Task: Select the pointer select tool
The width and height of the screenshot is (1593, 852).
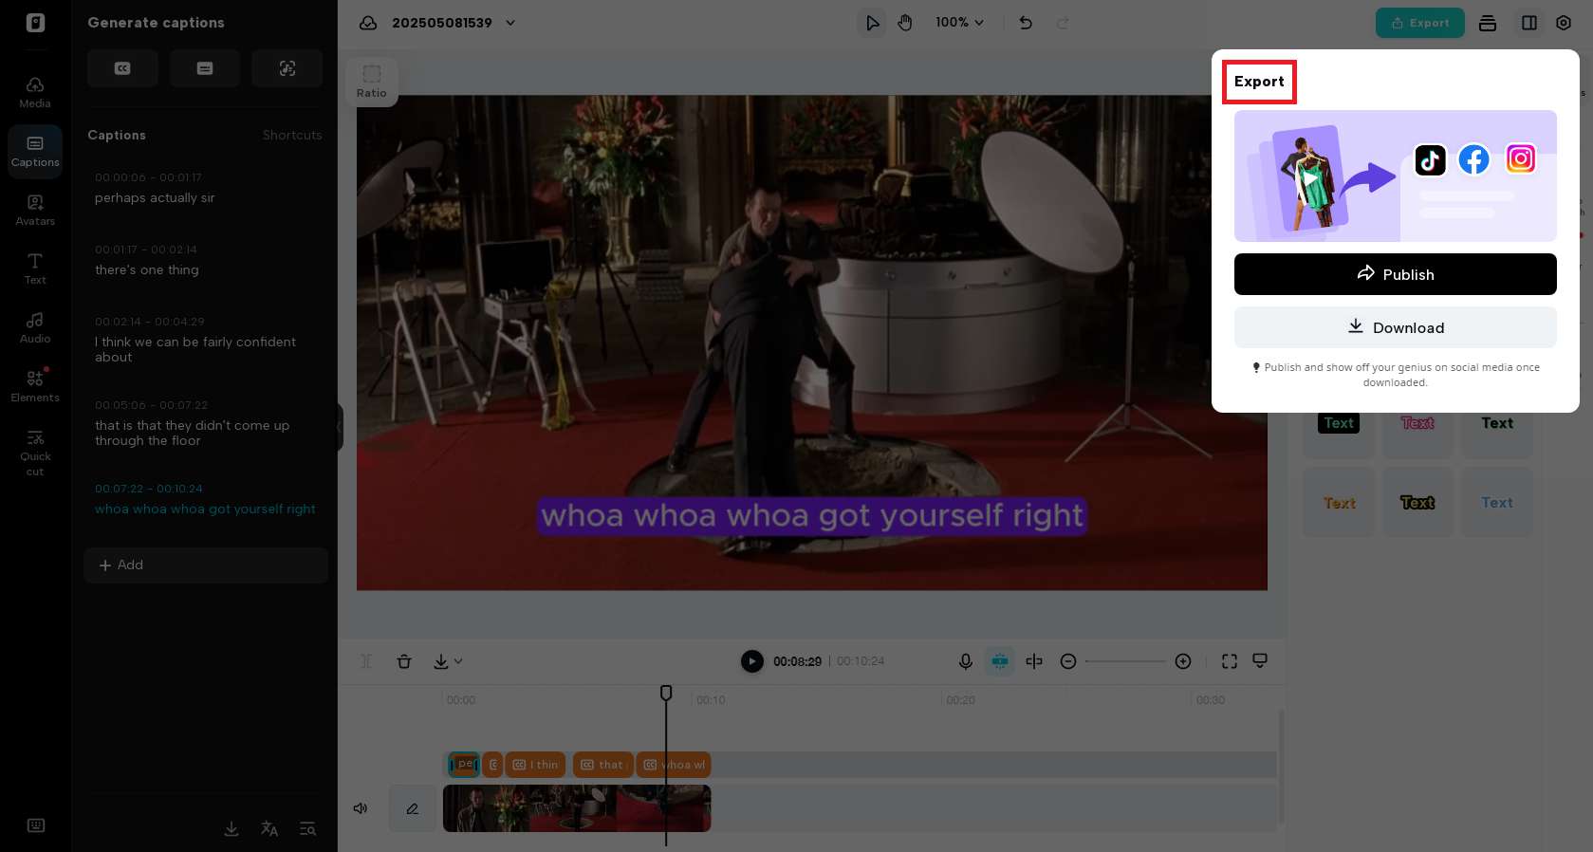Action: pyautogui.click(x=872, y=23)
